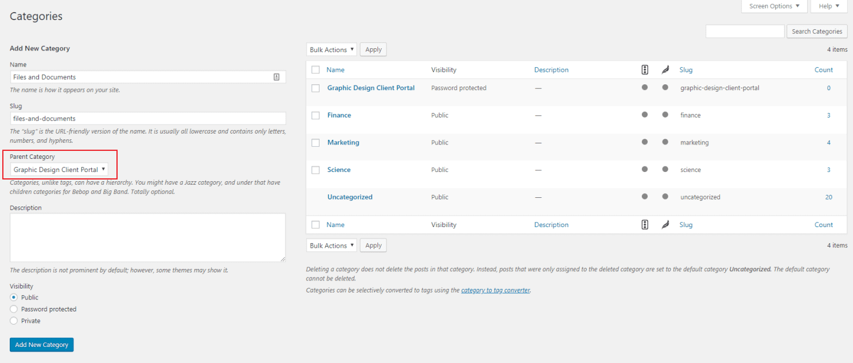The image size is (853, 363).
Task: Open the Marketing category for editing
Action: point(343,142)
